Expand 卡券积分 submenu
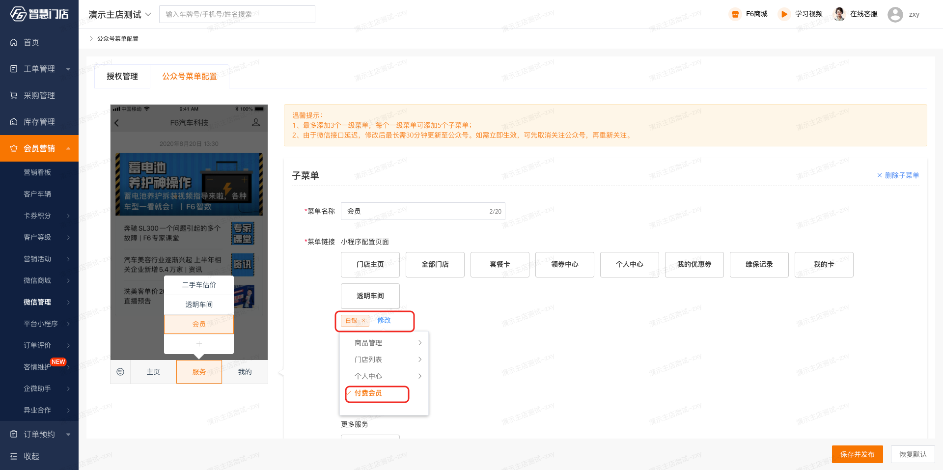 pyautogui.click(x=68, y=216)
